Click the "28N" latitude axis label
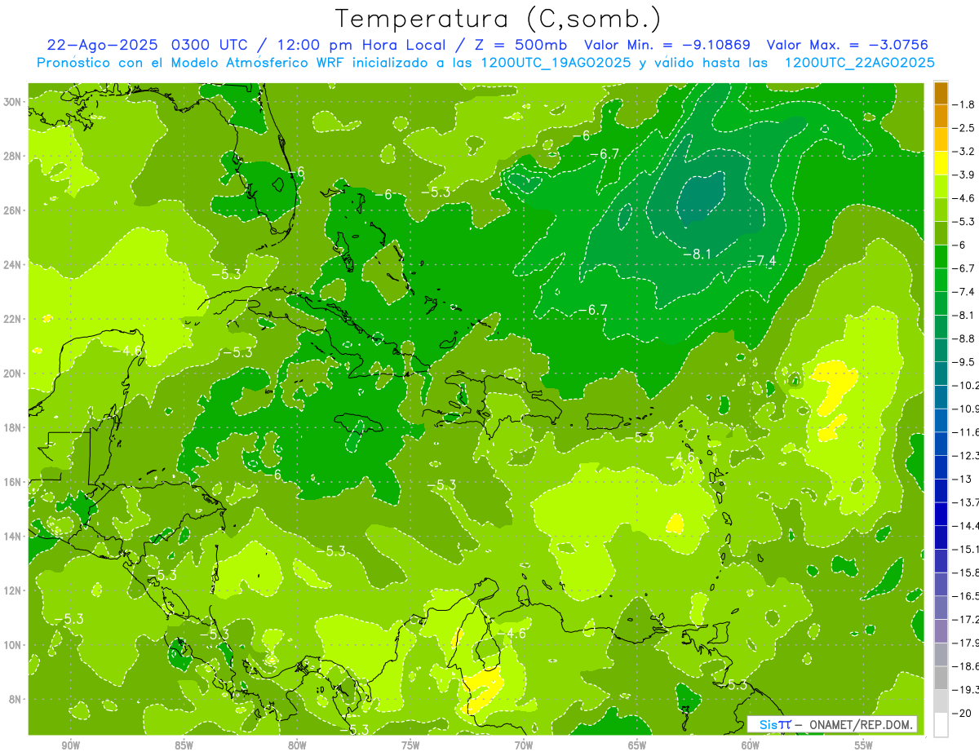Image resolution: width=979 pixels, height=756 pixels. coord(13,156)
